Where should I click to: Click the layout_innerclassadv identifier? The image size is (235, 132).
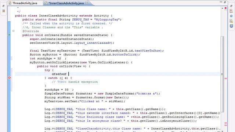93,43
